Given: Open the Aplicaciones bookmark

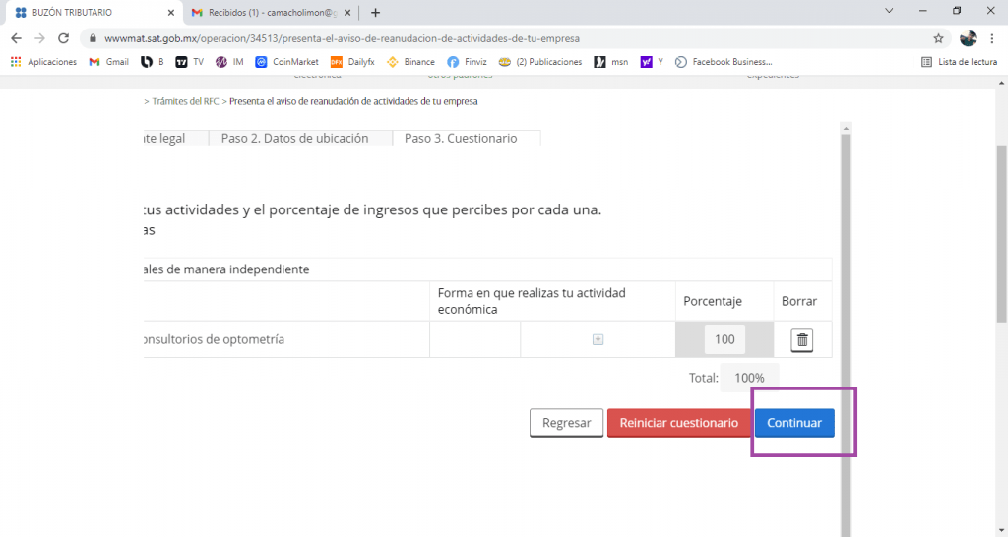Looking at the screenshot, I should tap(43, 62).
